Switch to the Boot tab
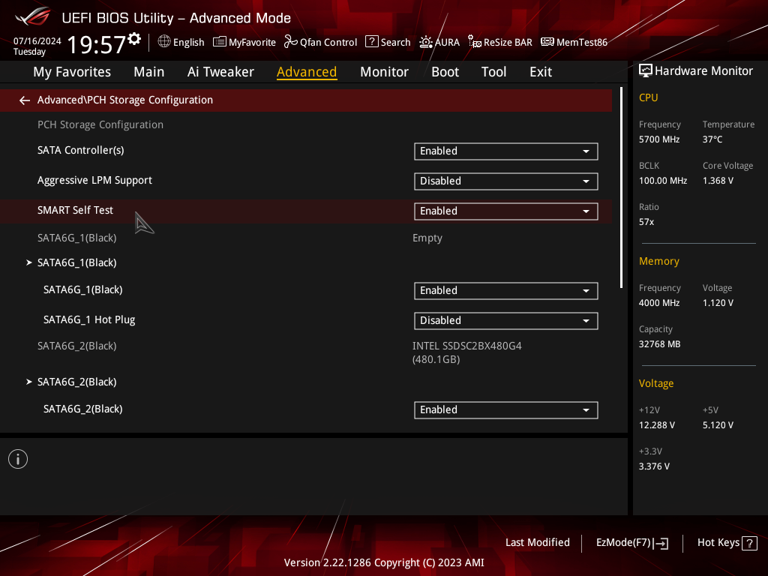The image size is (768, 576). (x=445, y=72)
